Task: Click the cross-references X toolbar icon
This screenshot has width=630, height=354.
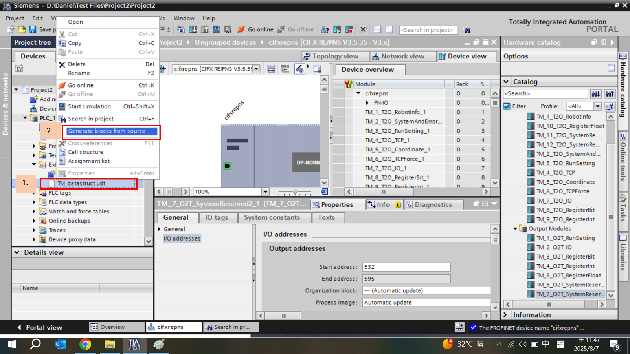Action: (363, 29)
